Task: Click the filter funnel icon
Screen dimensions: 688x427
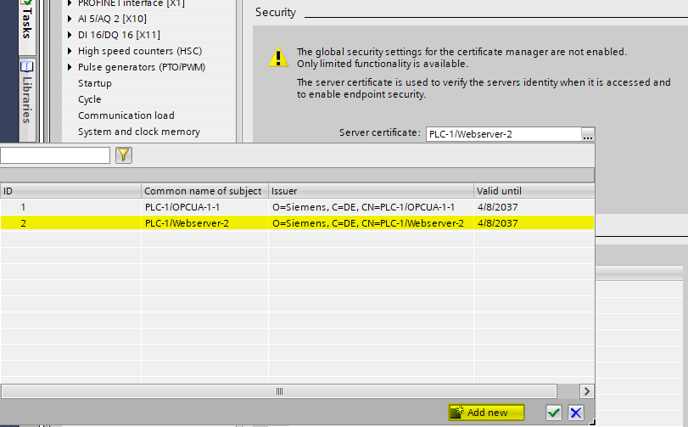Action: click(124, 155)
